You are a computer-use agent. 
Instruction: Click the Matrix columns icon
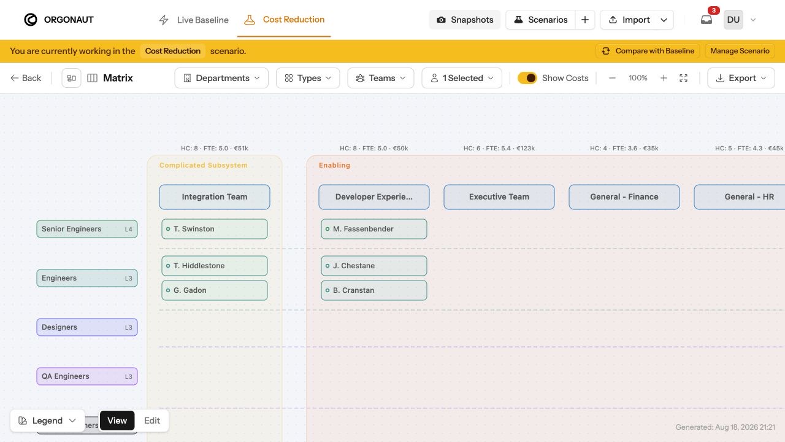pyautogui.click(x=93, y=78)
